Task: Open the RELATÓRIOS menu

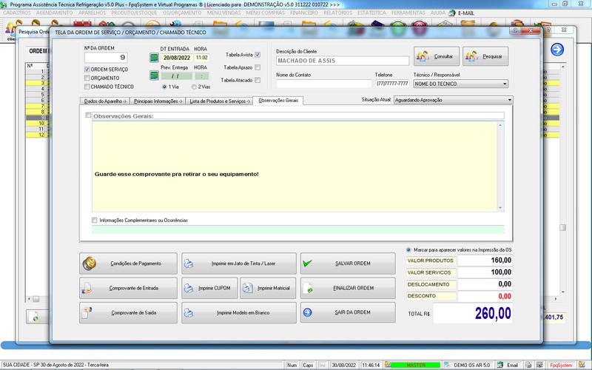Action: [x=337, y=13]
